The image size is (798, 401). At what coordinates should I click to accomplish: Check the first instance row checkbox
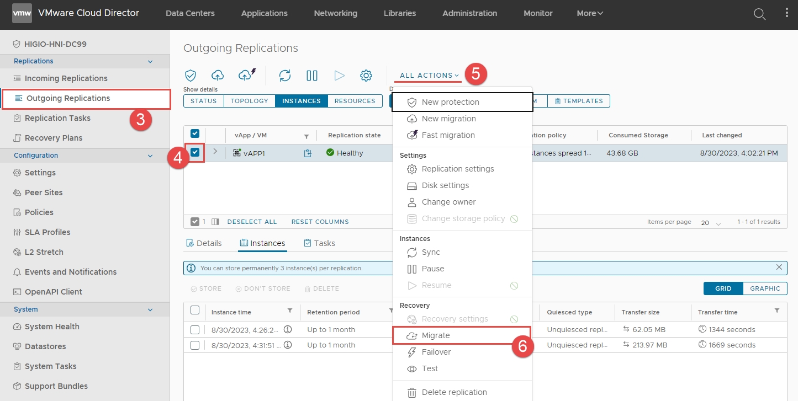tap(195, 330)
